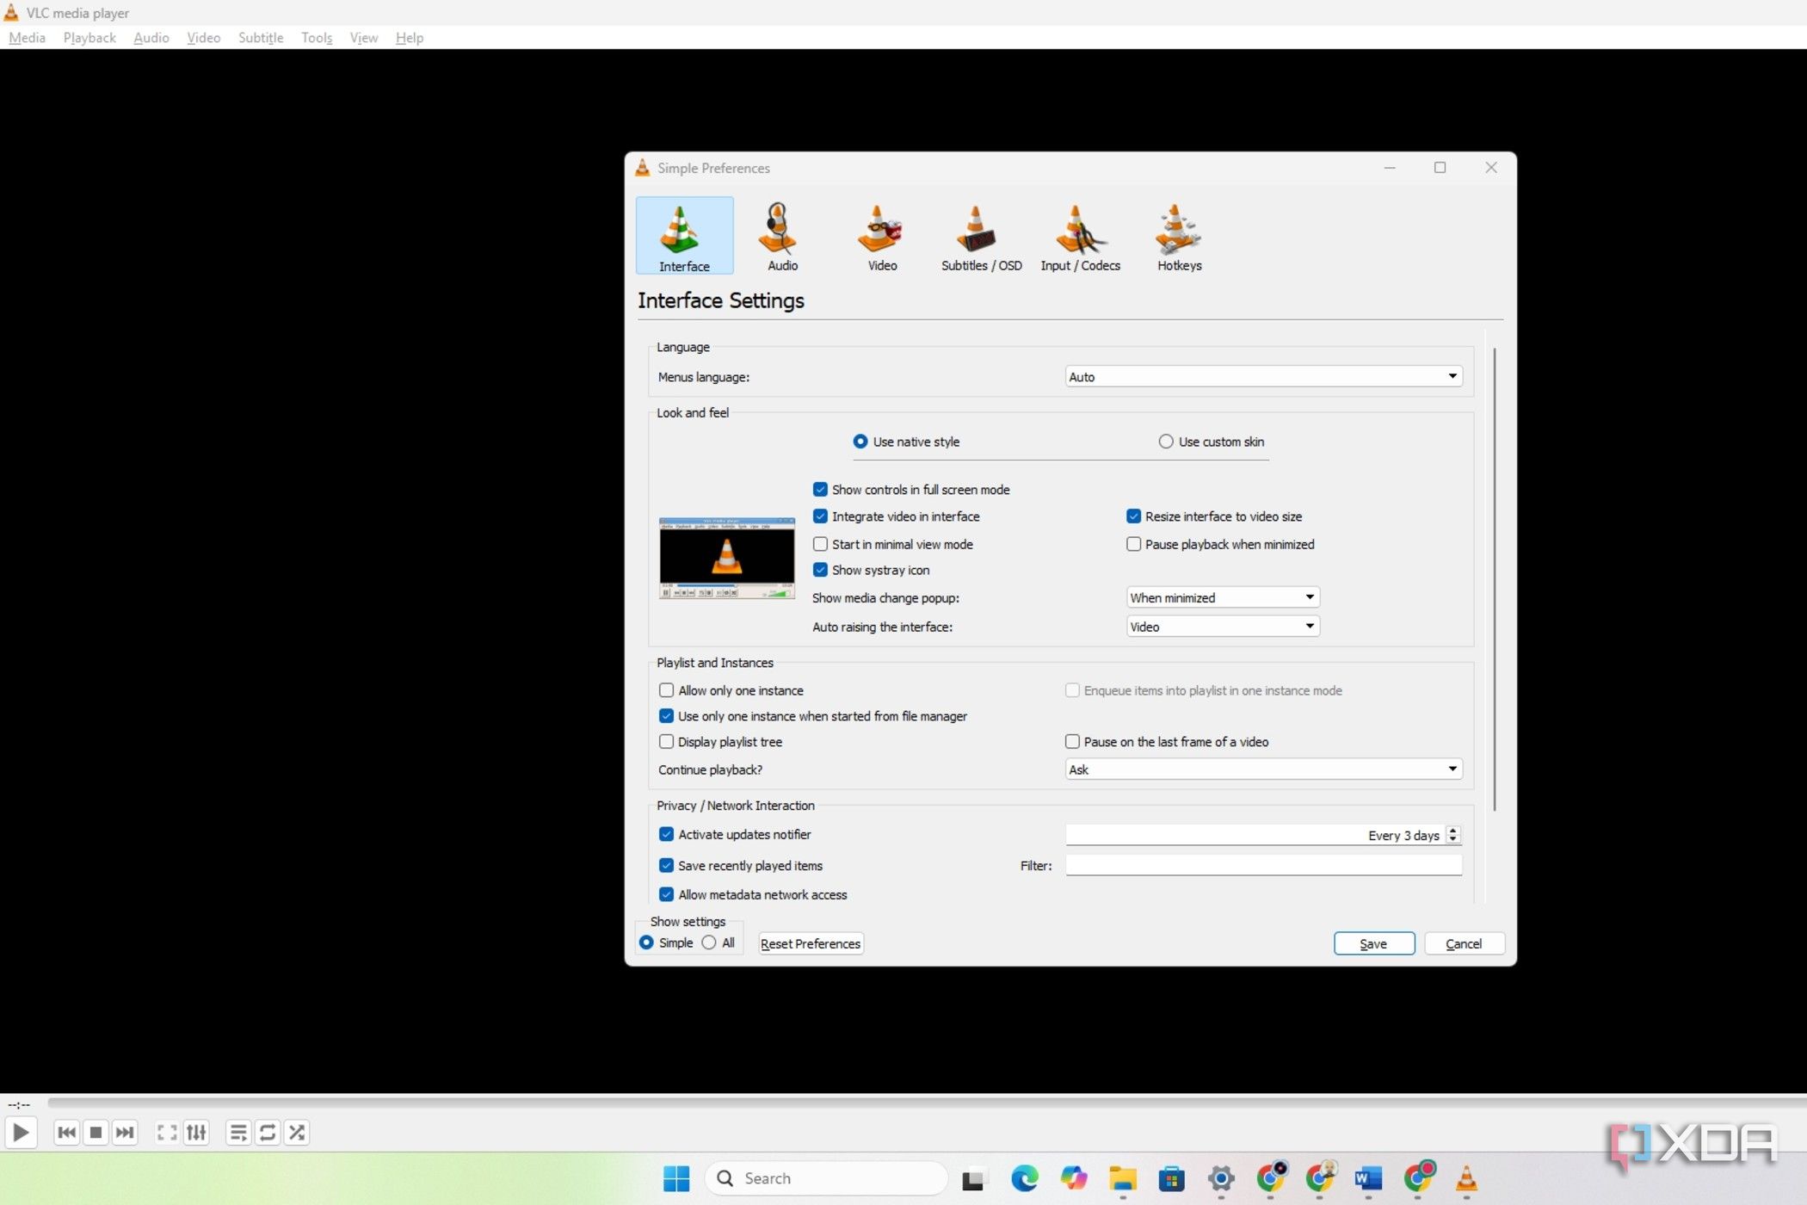This screenshot has width=1807, height=1205.
Task: Open the Help menu
Action: [x=410, y=38]
